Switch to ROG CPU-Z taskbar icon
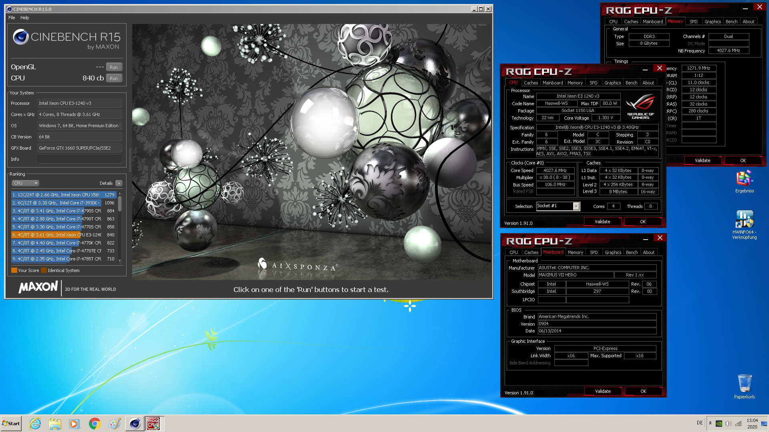The image size is (769, 432). click(154, 424)
